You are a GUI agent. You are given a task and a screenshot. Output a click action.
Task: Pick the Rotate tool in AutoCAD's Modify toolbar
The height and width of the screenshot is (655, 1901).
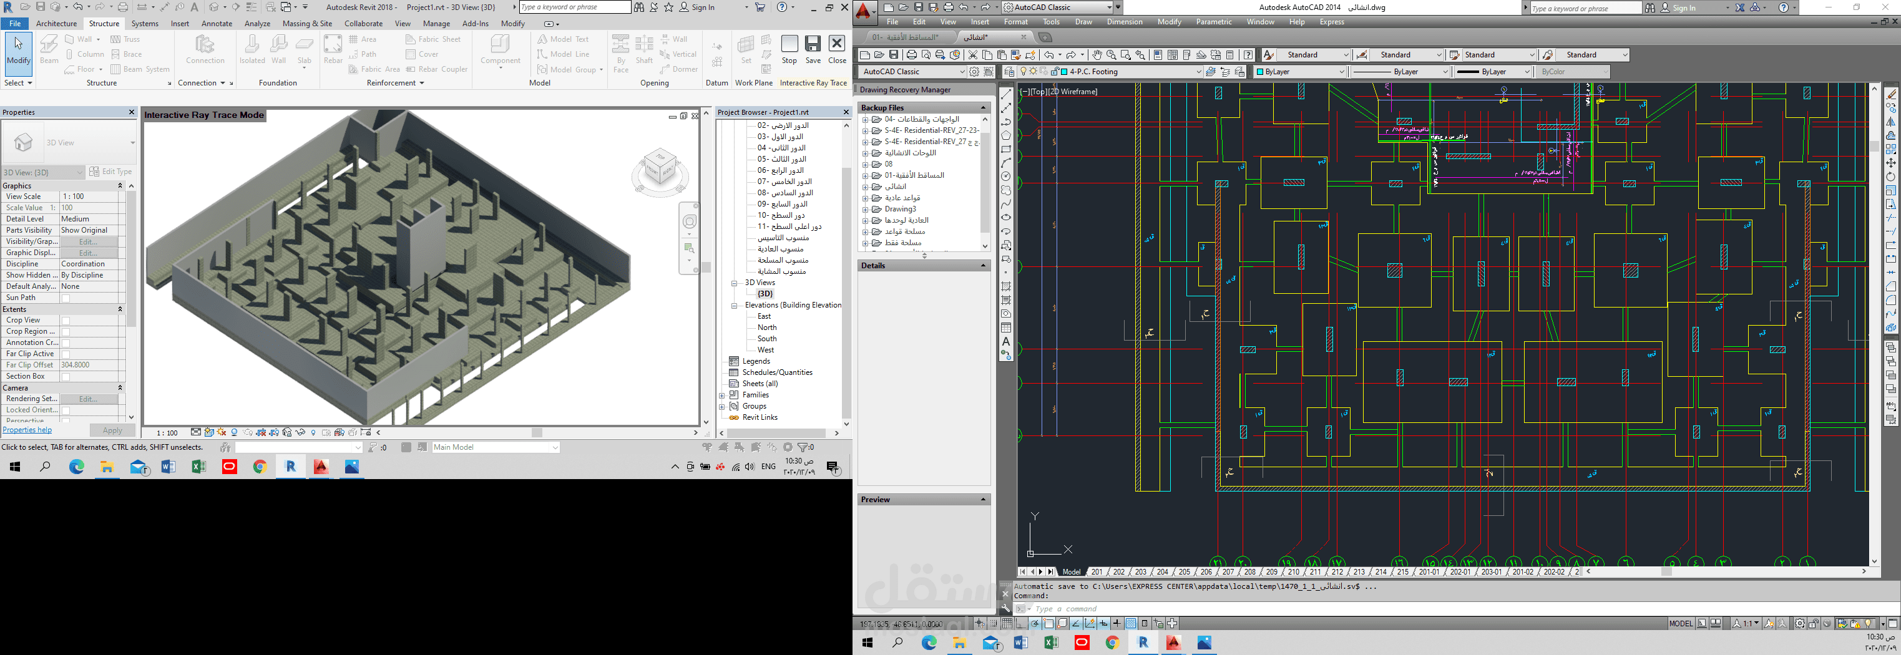point(1890,177)
